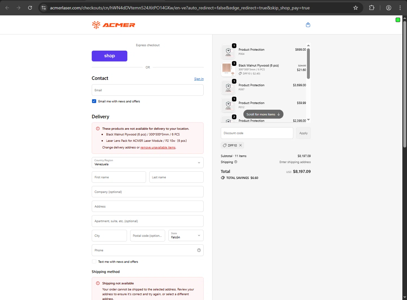Focus the Email input field

pos(148,90)
